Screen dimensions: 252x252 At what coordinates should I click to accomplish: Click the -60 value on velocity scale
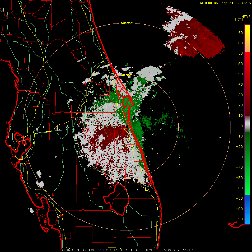(x=239, y=188)
